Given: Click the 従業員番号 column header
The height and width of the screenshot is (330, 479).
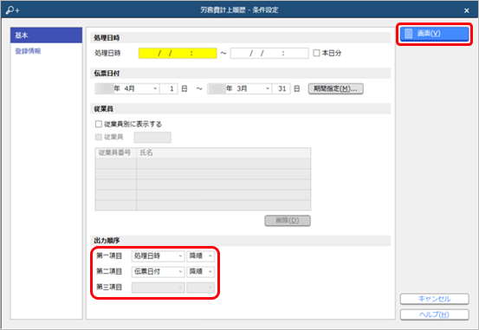Looking at the screenshot, I should (x=115, y=152).
